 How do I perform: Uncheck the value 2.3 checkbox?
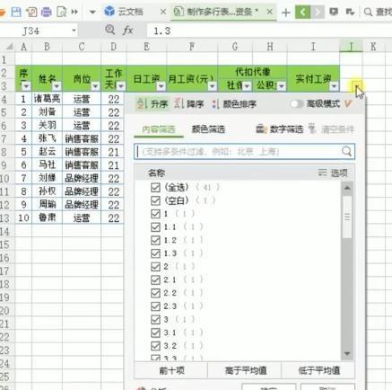tap(155, 306)
